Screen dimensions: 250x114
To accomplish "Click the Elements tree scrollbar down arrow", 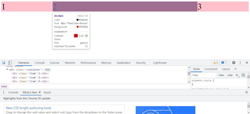I will click(189, 82).
